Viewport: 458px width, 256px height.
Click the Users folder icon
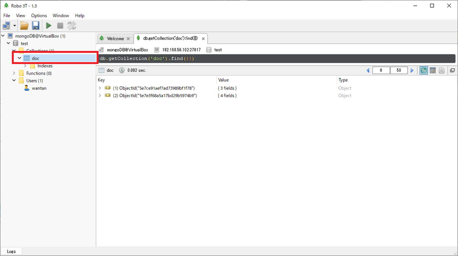(x=21, y=81)
